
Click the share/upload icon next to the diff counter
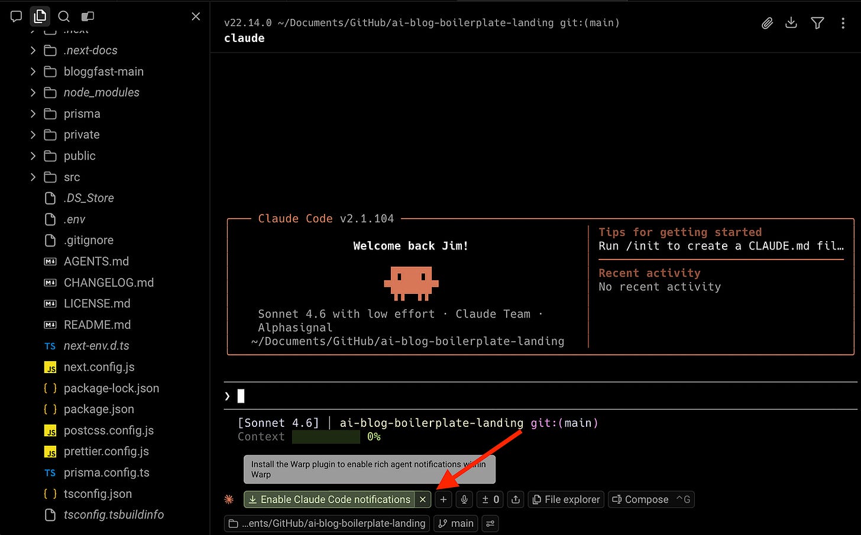[515, 500]
